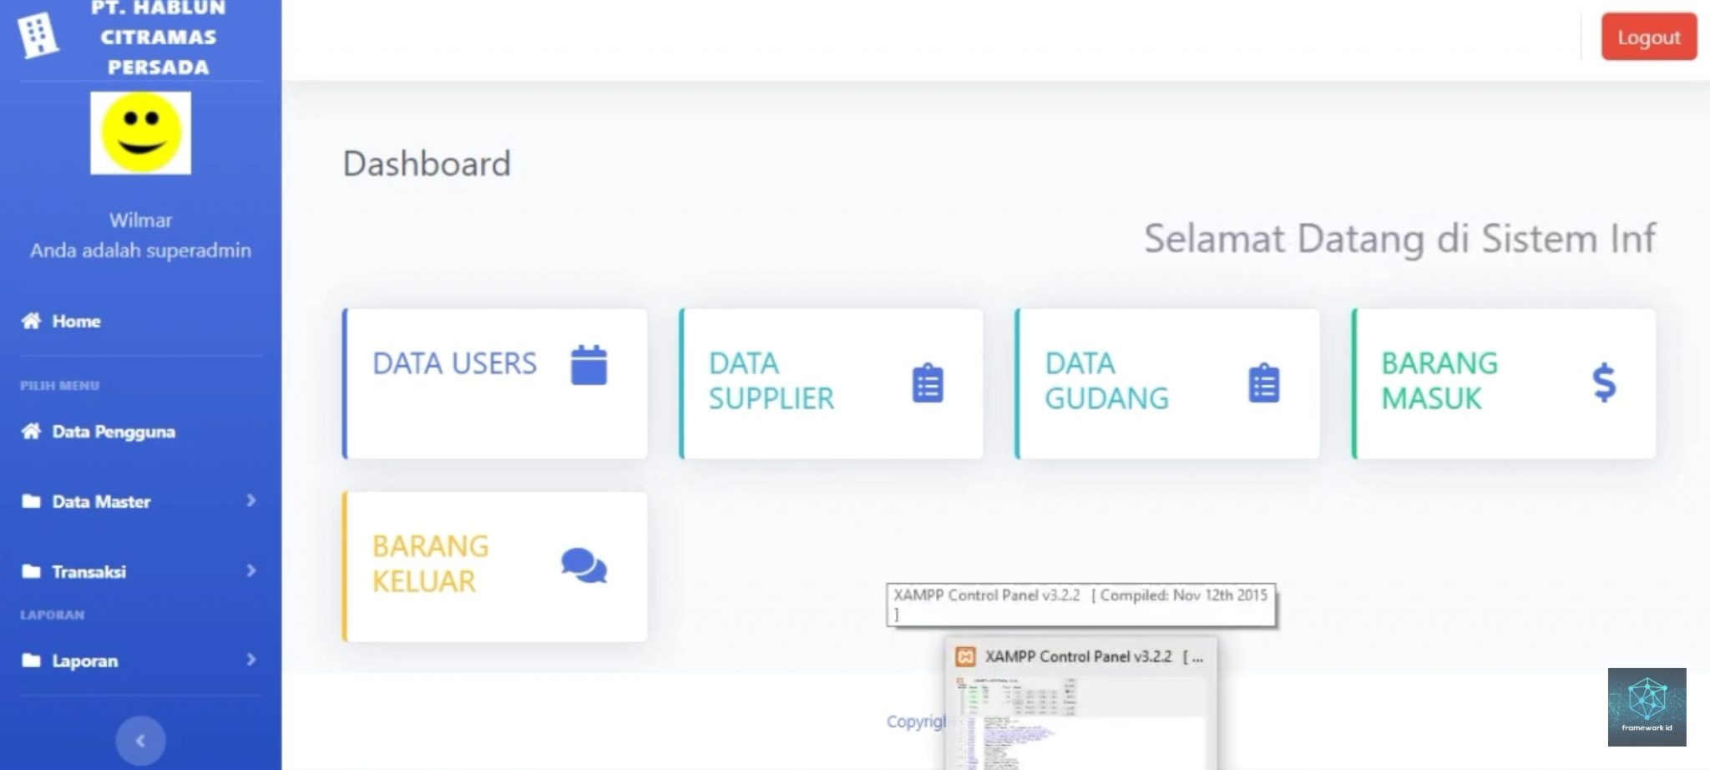Image resolution: width=1710 pixels, height=770 pixels.
Task: Click the folder icon beside Data Master
Action: coord(31,501)
